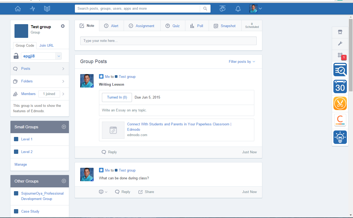Screen dimensions: 353x218
Task: Open the Case Study group
Action: (30, 212)
